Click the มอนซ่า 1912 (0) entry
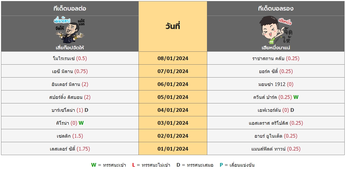The image size is (346, 173). [276, 84]
